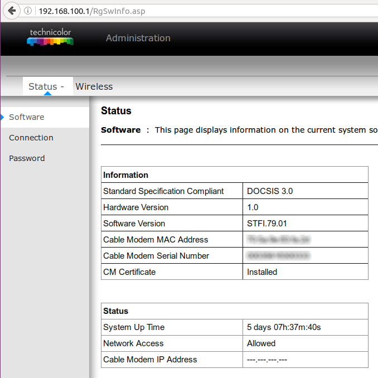Click the Hardware Version label
Image resolution: width=378 pixels, height=378 pixels.
click(x=135, y=207)
